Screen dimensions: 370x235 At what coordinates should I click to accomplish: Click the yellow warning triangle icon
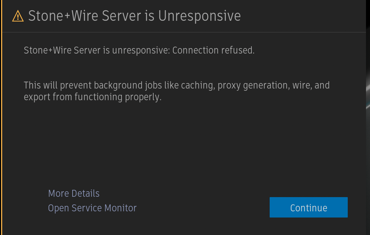(x=18, y=16)
